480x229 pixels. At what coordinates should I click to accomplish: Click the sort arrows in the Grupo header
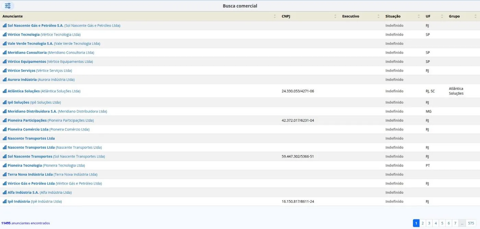point(476,16)
